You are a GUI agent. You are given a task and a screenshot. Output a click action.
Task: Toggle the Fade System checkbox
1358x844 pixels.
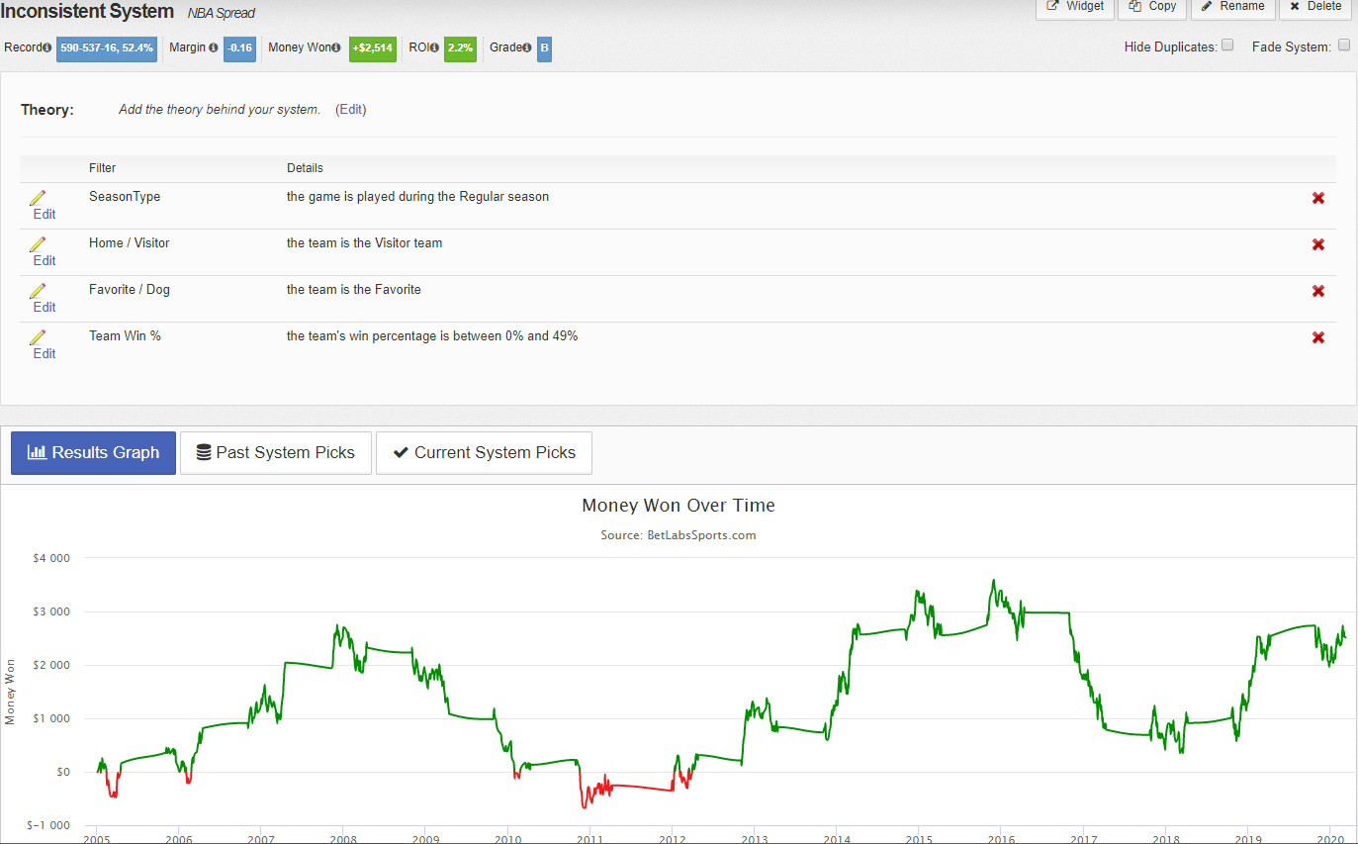click(x=1343, y=45)
